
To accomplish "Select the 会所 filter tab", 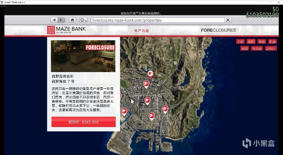I will click(x=251, y=41).
